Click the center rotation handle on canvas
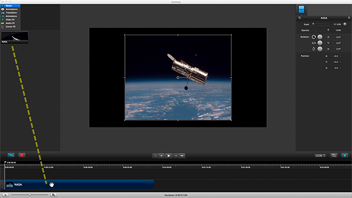This screenshot has width=352, height=198. pos(178,77)
